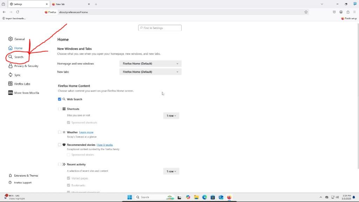Open More from Mozilla category

[x=23, y=93]
